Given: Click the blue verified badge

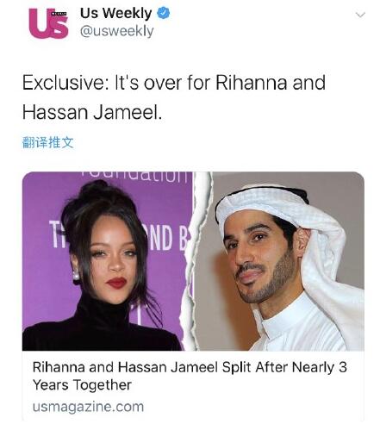Looking at the screenshot, I should pyautogui.click(x=164, y=13).
